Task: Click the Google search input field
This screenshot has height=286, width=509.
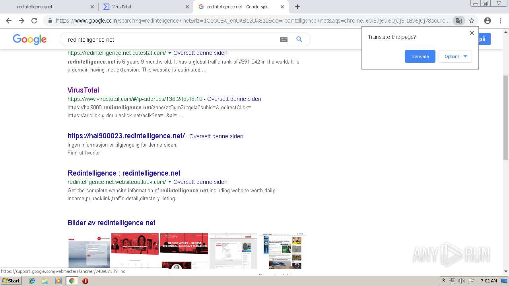Action: 171,39
